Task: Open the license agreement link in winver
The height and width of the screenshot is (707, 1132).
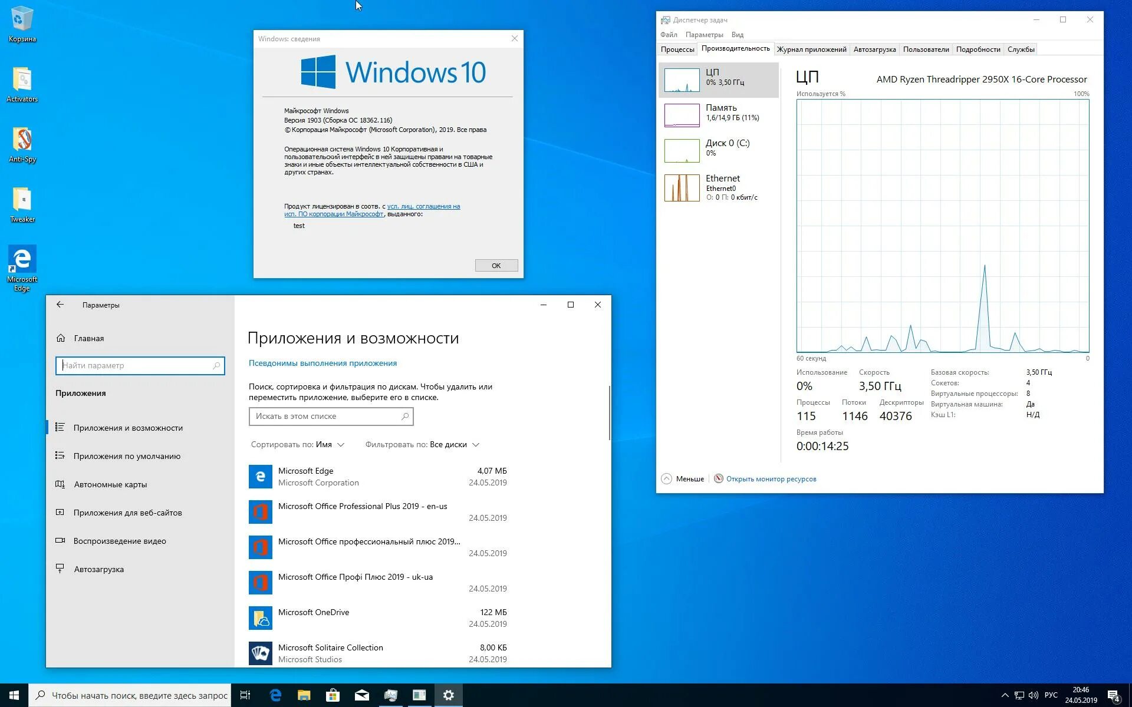Action: pyautogui.click(x=372, y=210)
